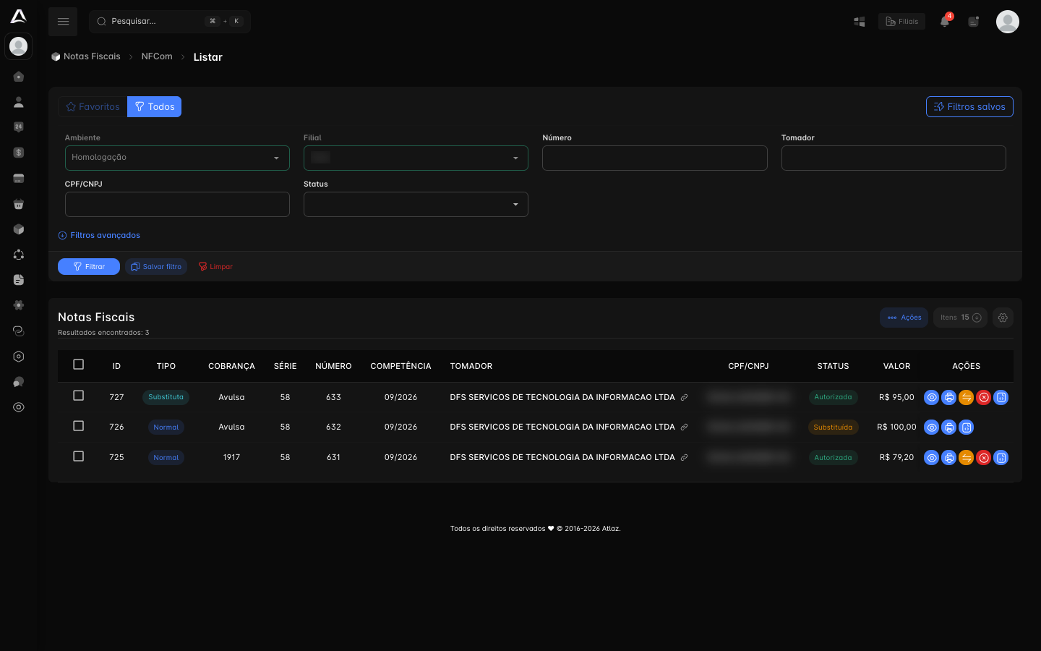Print nota fiscal 725
The width and height of the screenshot is (1041, 651).
(949, 458)
